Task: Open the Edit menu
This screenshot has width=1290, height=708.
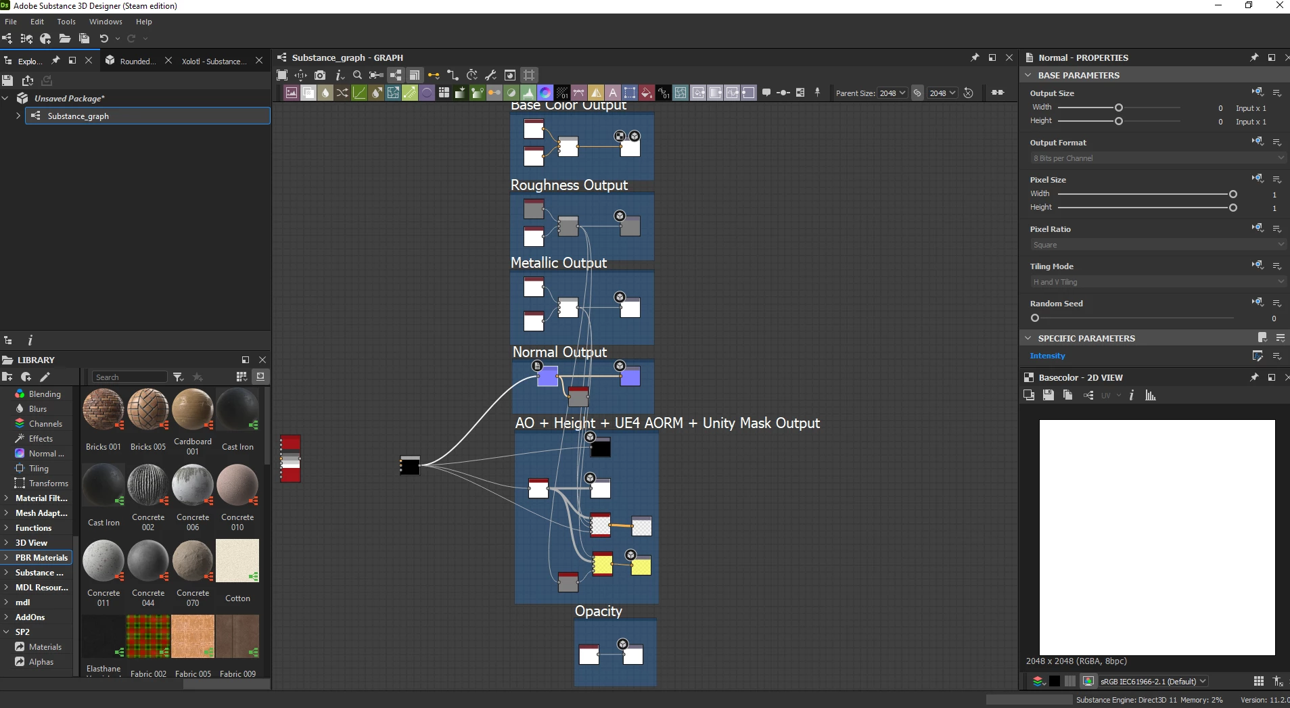Action: point(37,22)
